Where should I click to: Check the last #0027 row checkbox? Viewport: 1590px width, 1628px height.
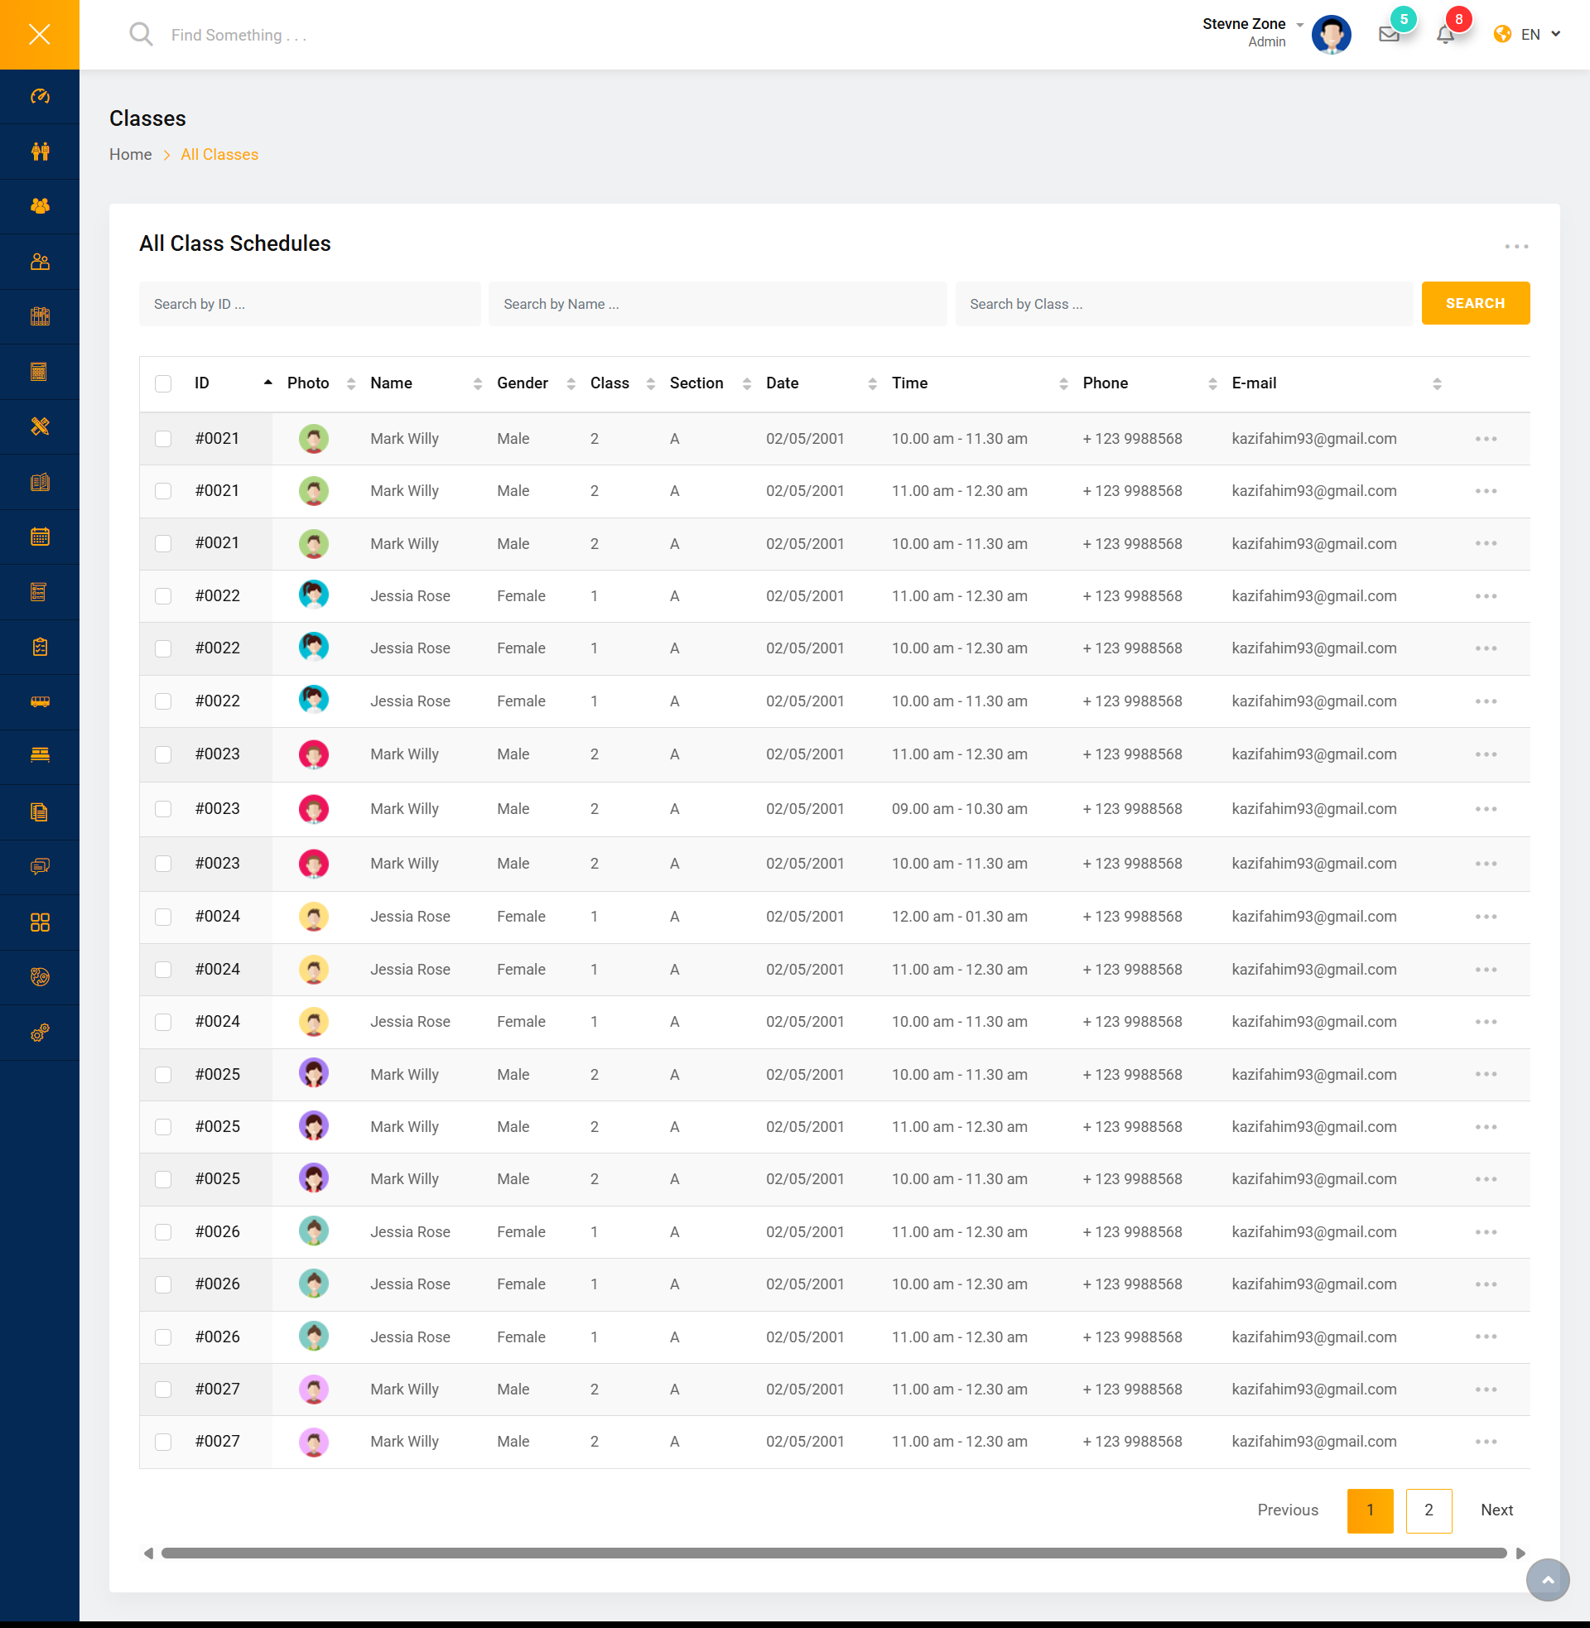click(163, 1442)
